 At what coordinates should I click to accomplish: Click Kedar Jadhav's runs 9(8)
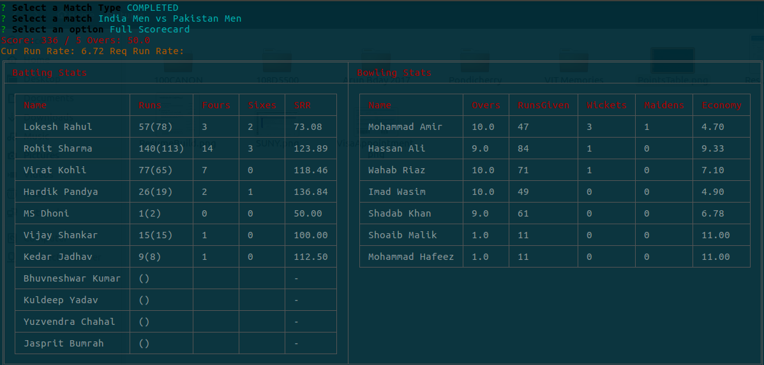coord(150,257)
